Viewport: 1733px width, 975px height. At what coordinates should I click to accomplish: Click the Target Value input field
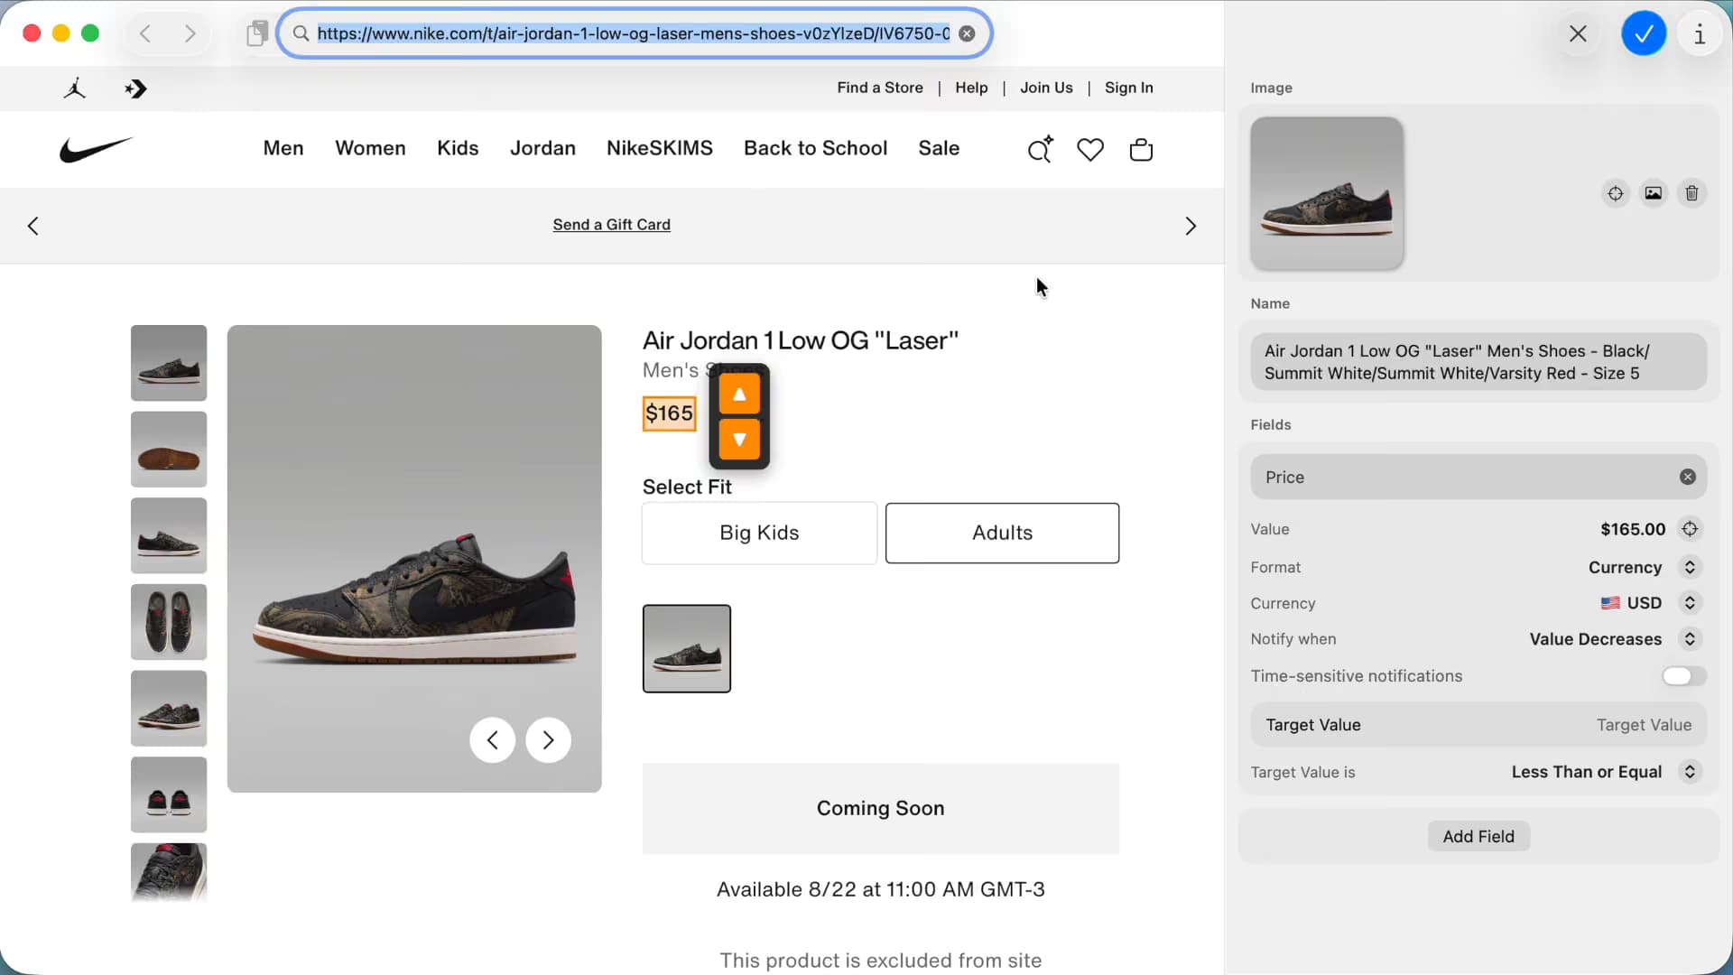pyautogui.click(x=1478, y=725)
